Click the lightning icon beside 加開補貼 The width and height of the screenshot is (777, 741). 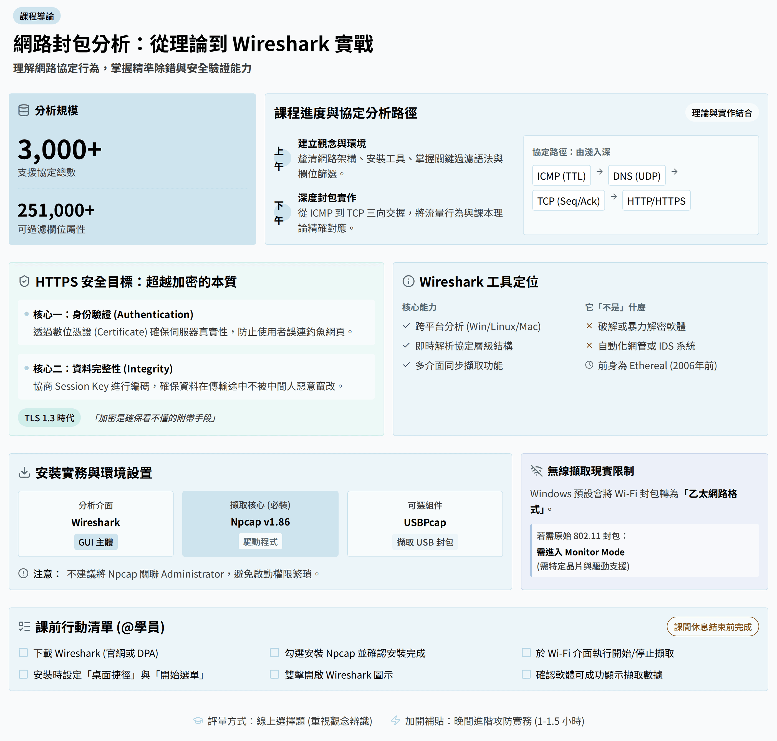(395, 721)
